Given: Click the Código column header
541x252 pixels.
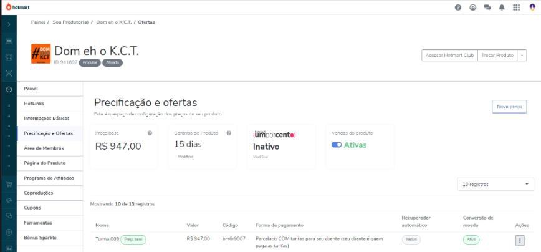Looking at the screenshot, I should pos(230,225).
